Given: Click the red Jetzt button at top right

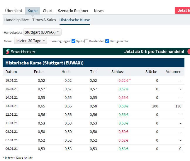Looking at the screenshot, I should [182, 10].
